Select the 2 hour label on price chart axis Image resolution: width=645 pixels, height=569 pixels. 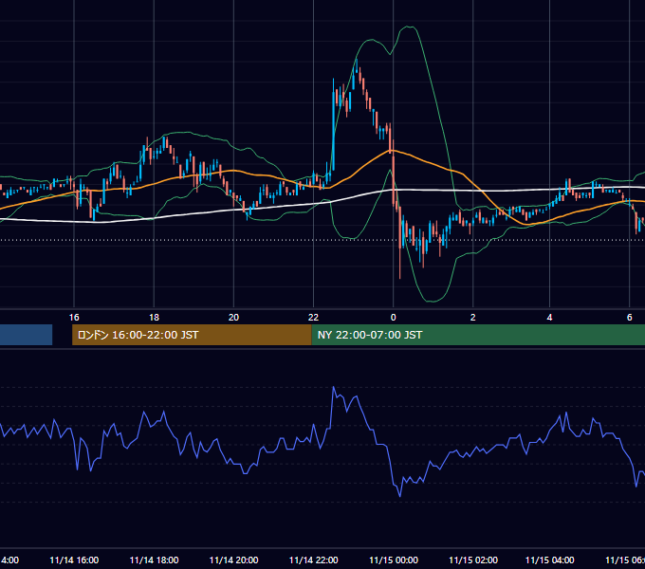(x=473, y=318)
